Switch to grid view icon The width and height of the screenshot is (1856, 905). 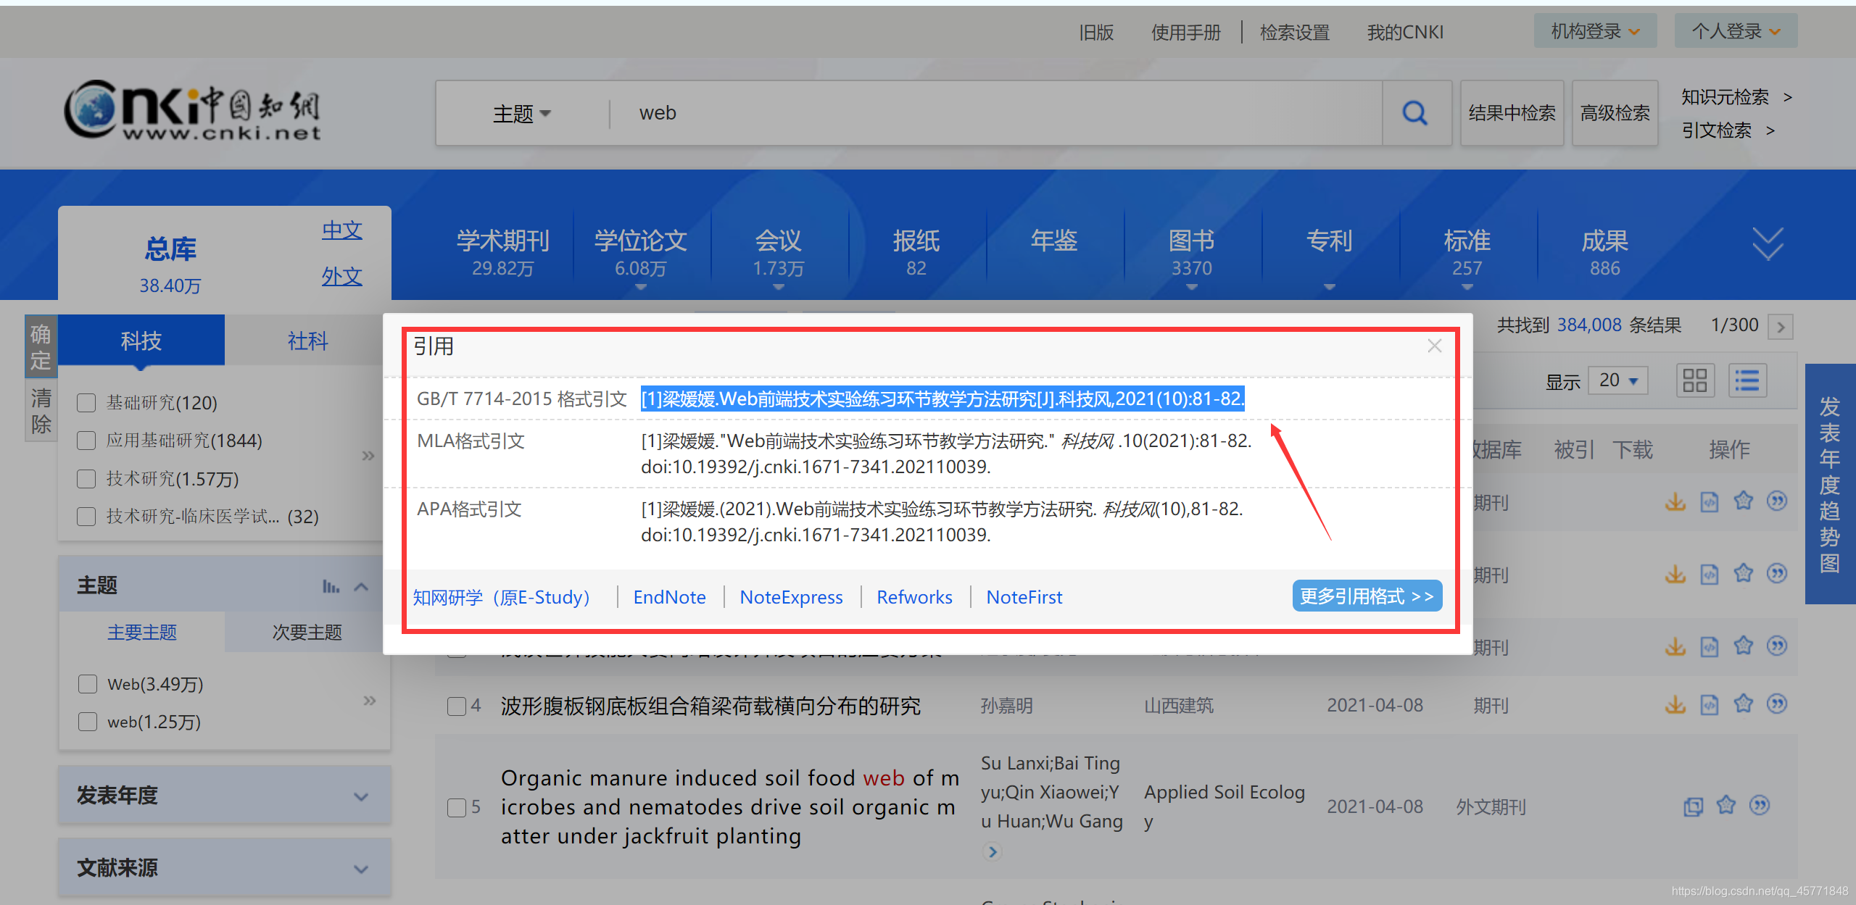click(1694, 380)
